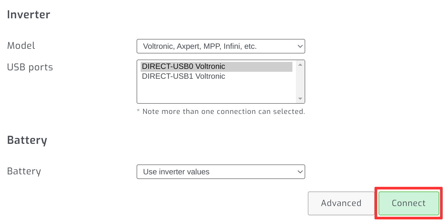
Task: Click 'Voltronic, Axpert, MPP, Infini, etc.' text
Action: [x=200, y=46]
